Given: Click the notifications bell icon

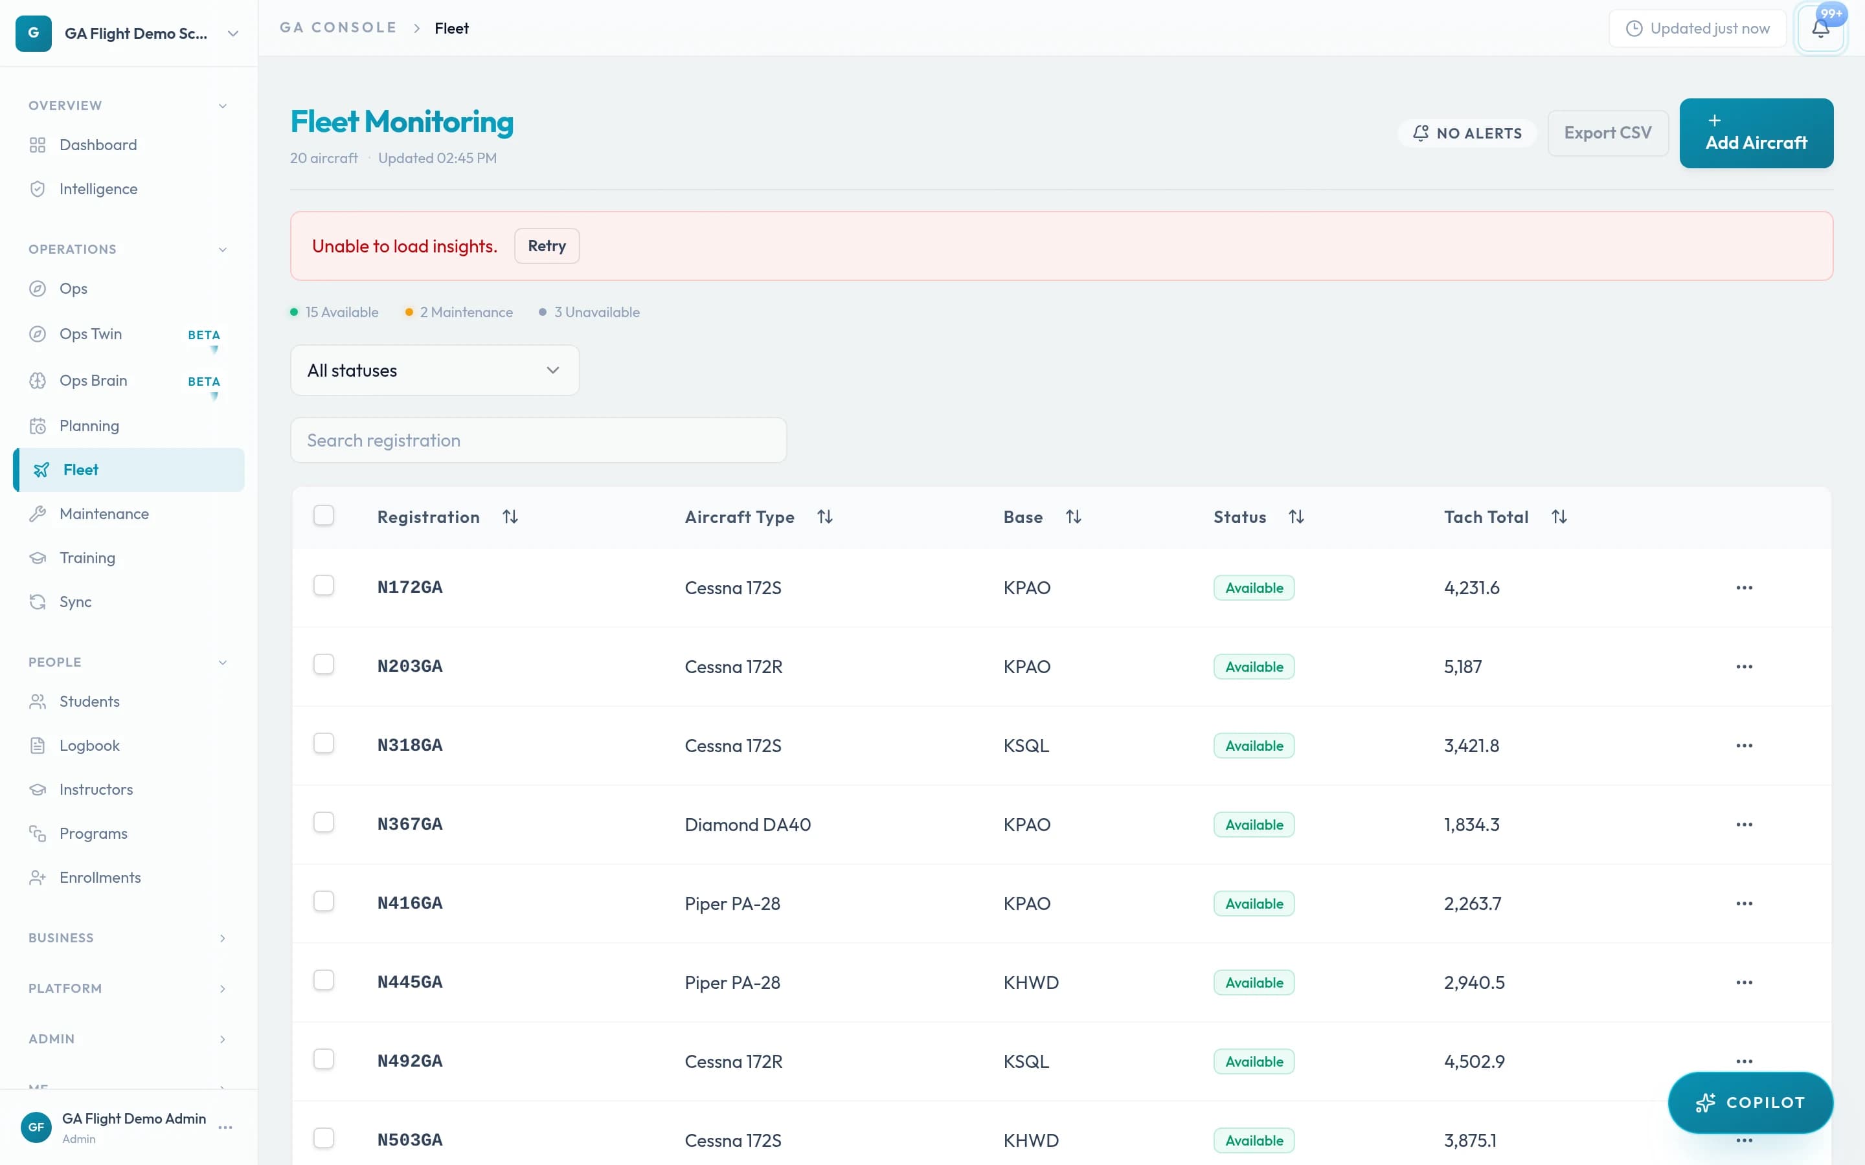Looking at the screenshot, I should pos(1820,29).
